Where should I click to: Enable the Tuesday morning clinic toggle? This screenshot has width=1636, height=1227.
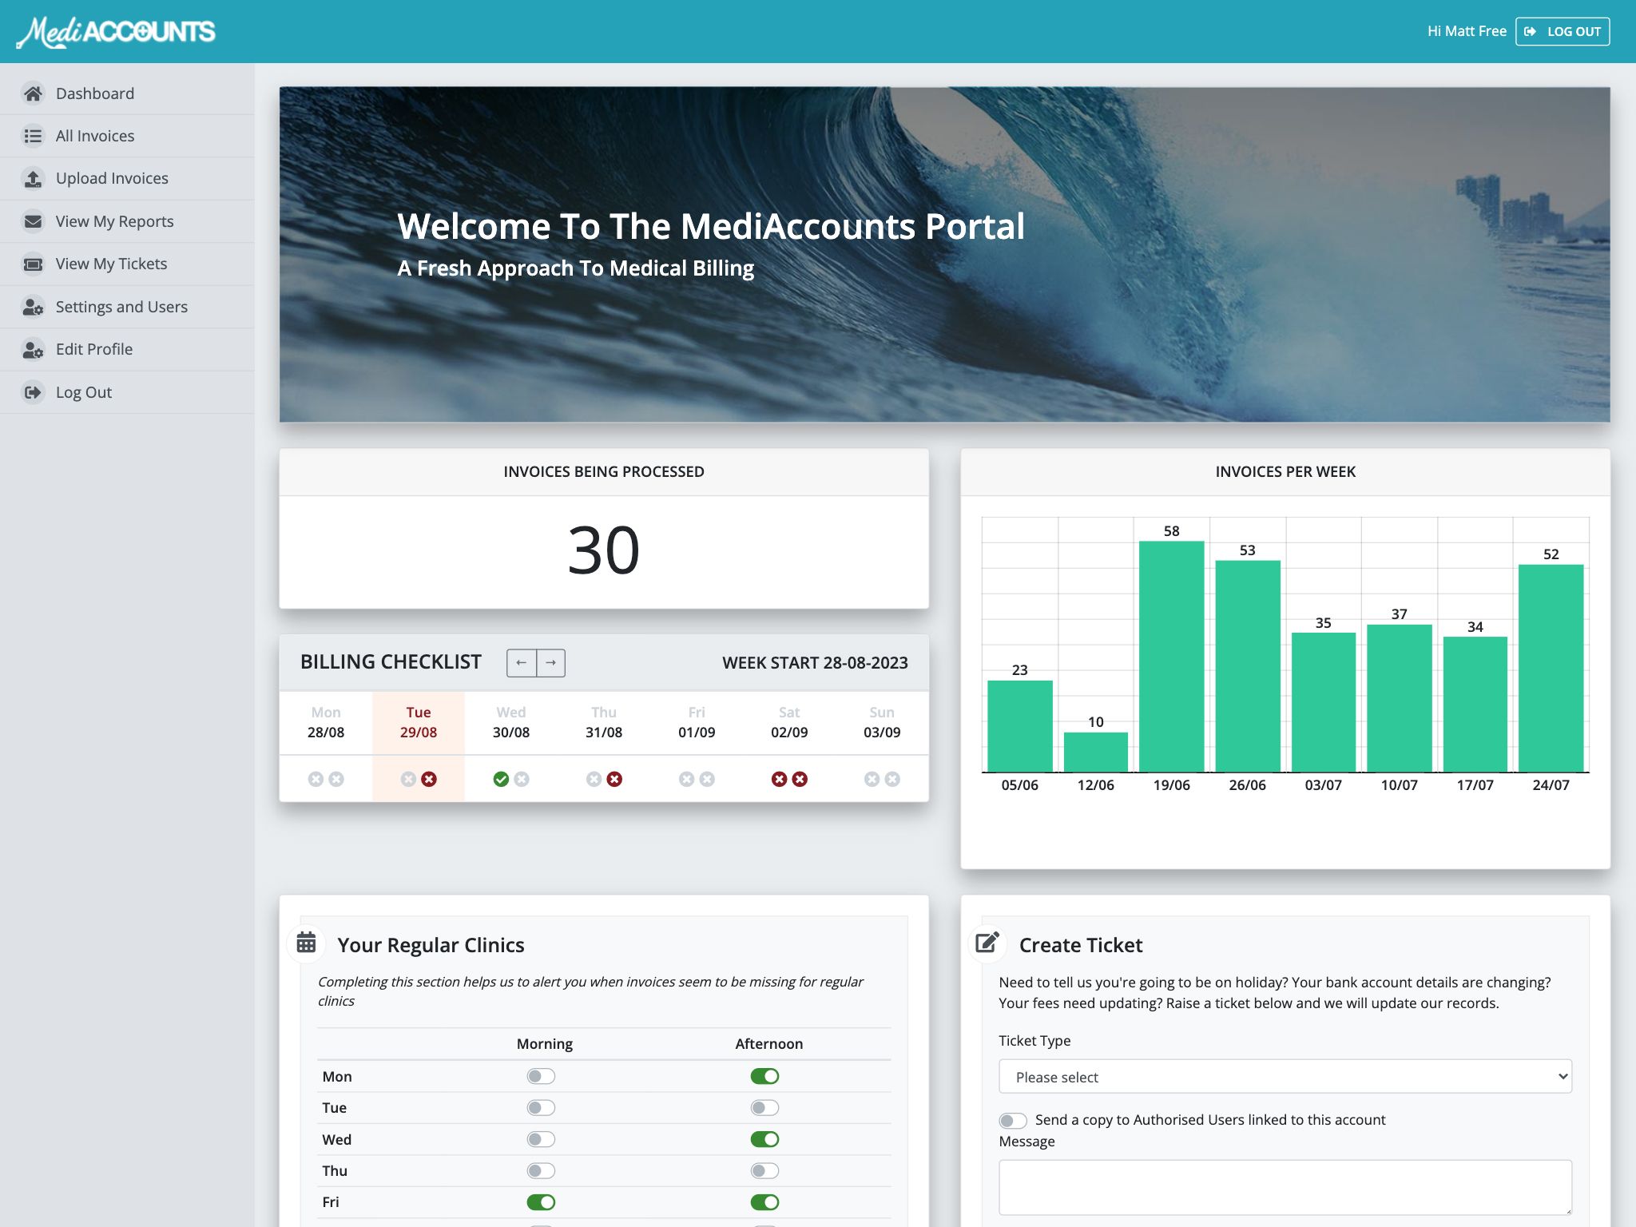(541, 1108)
